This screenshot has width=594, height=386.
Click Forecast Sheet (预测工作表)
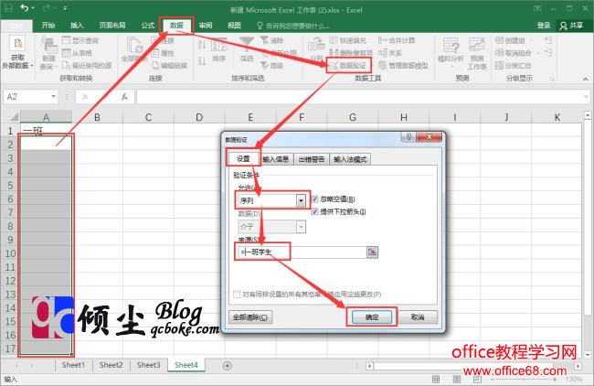coord(476,53)
